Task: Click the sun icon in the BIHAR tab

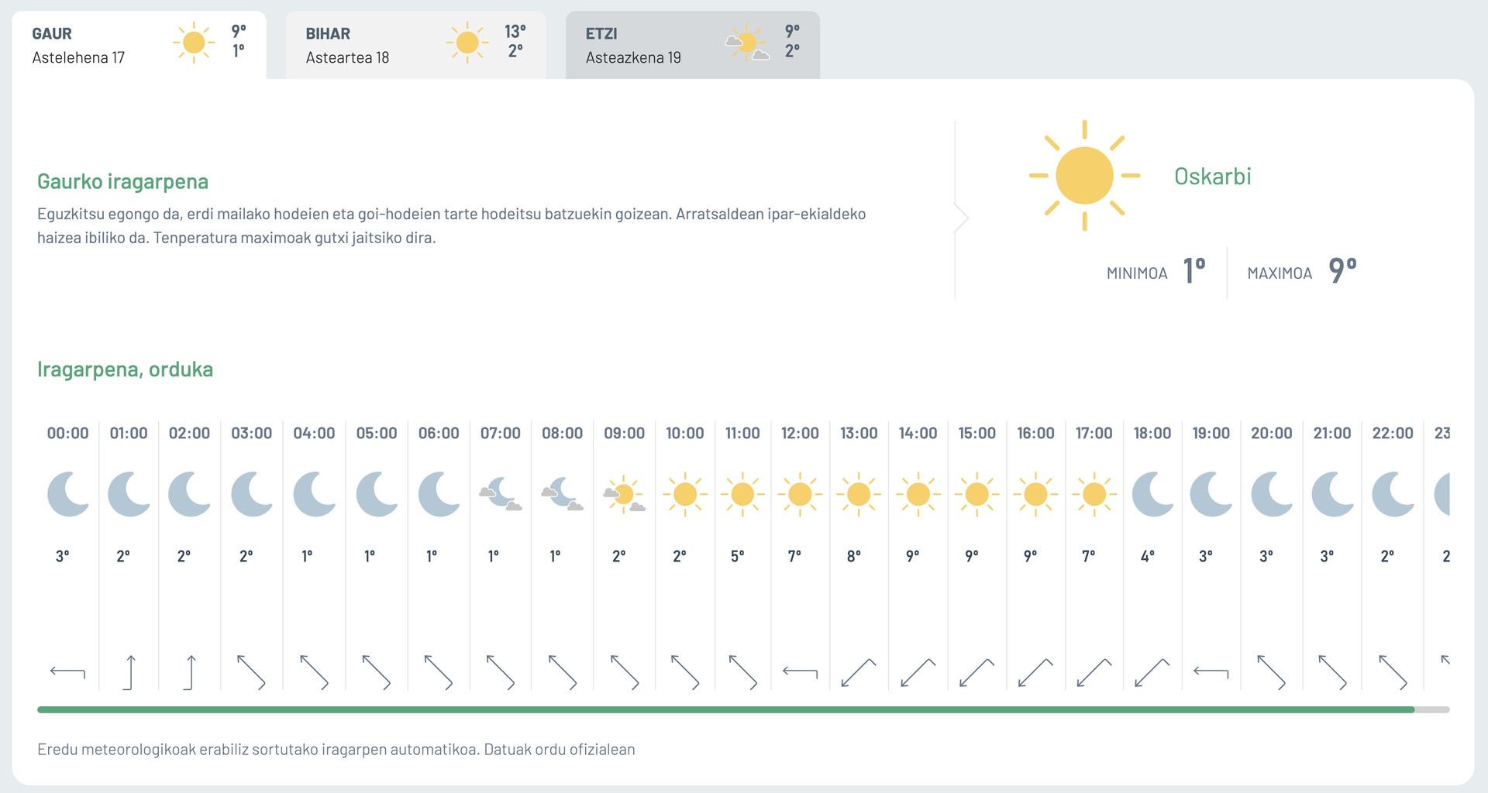Action: [x=467, y=43]
